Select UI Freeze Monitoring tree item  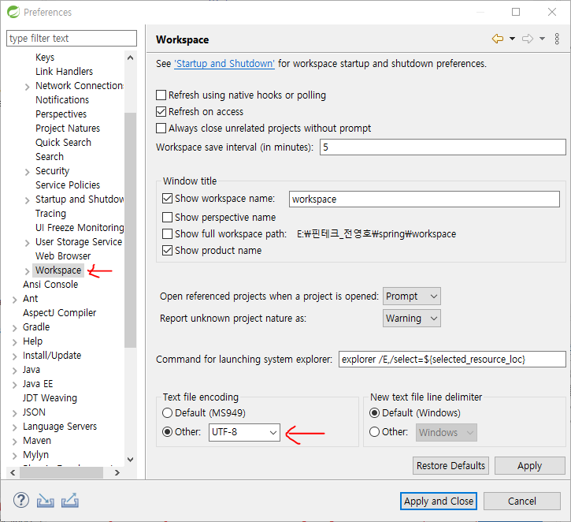[80, 227]
